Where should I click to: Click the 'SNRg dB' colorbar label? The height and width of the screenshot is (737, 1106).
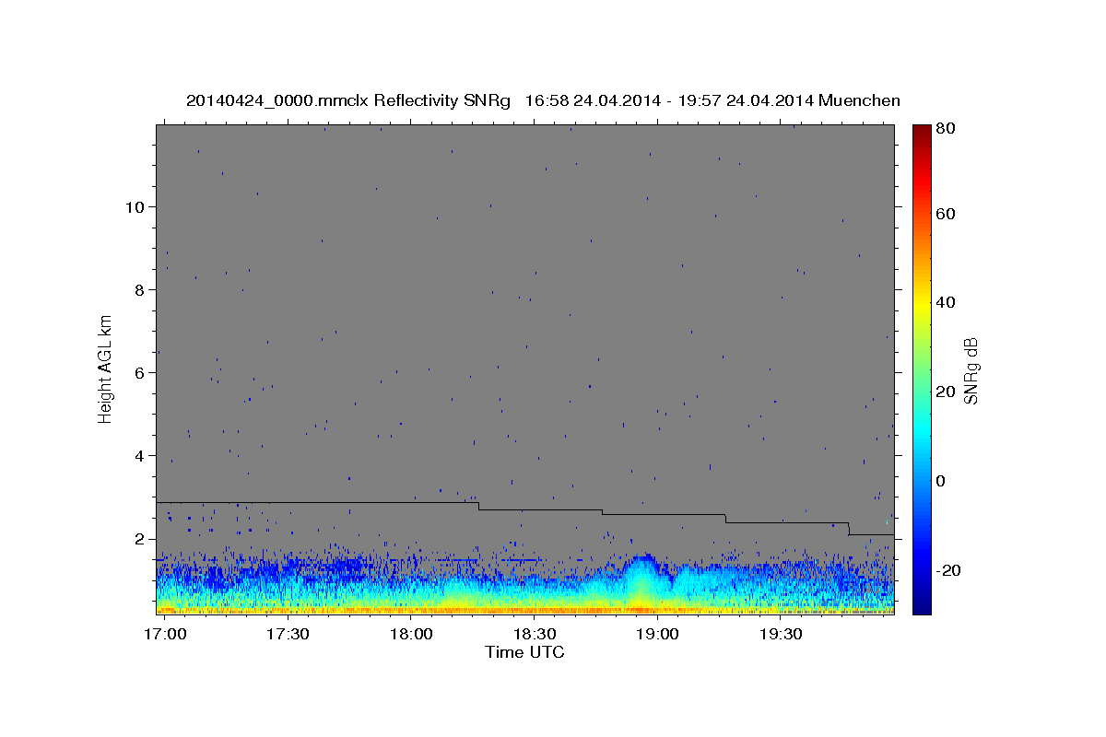click(x=971, y=370)
